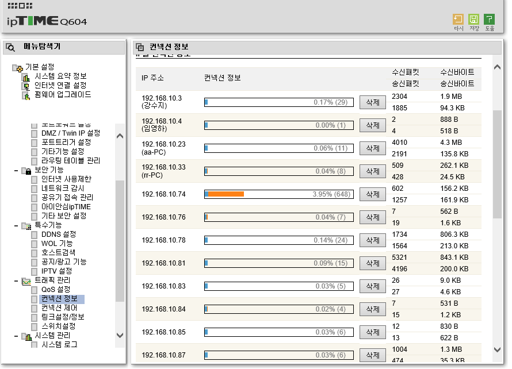
Task: Click the IP address 192.168.10.78
Action: [x=163, y=240]
